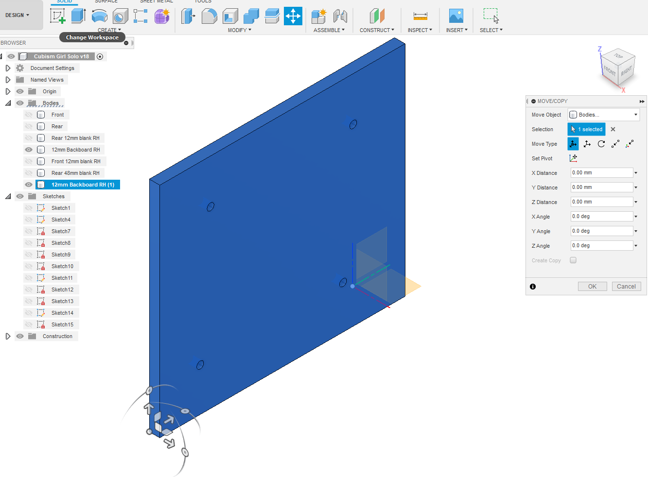The image size is (648, 477).
Task: Select the New Component tool
Action: click(319, 16)
